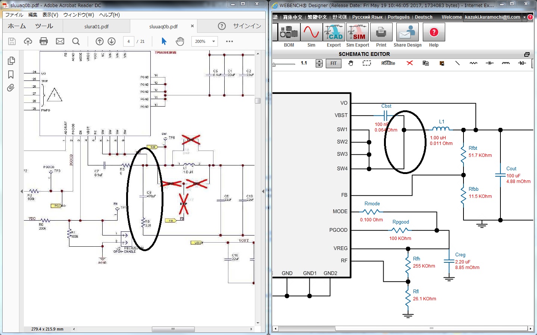The image size is (537, 335).
Task: Click Acrobat horizontal scrollbar thumb
Action: (x=173, y=329)
